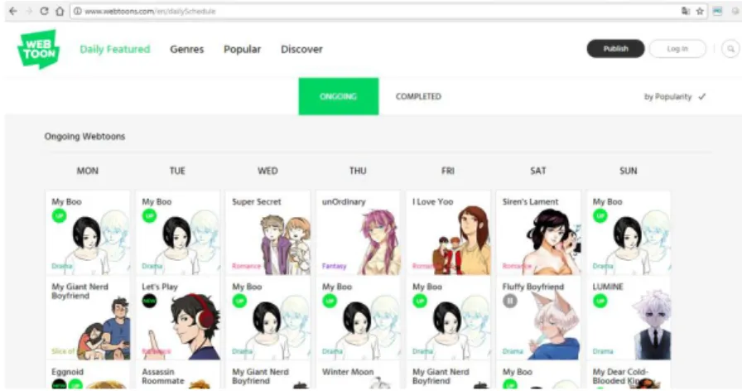Open LUMINE webtoon card

(629, 318)
